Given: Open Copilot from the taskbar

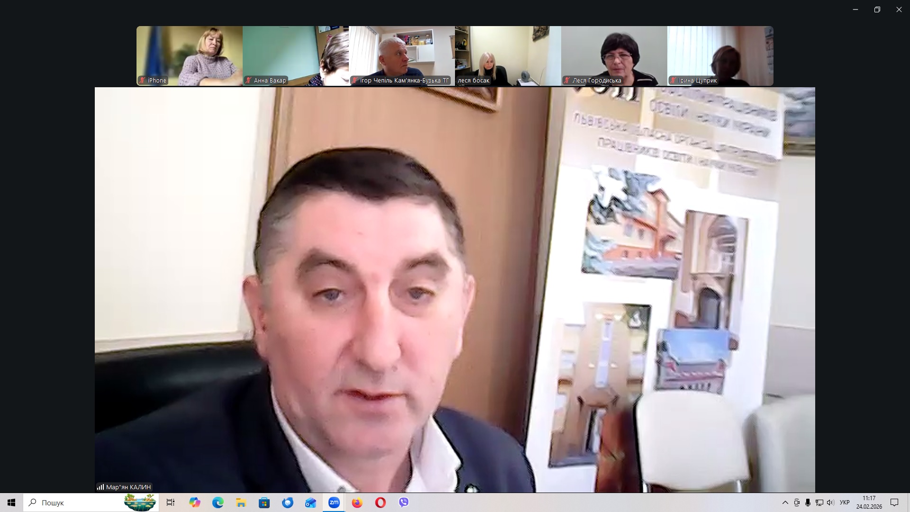Looking at the screenshot, I should pos(195,503).
